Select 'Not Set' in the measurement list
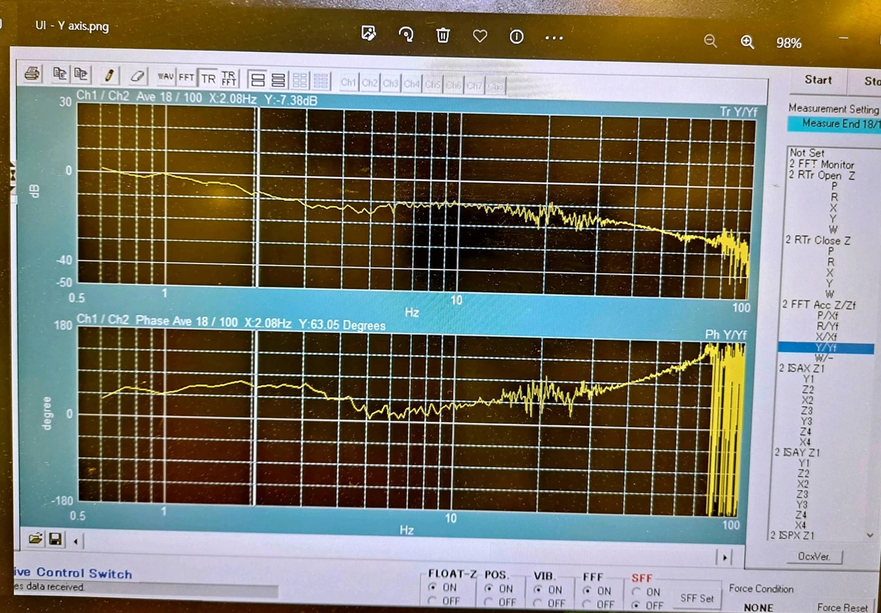881x613 pixels. point(807,153)
